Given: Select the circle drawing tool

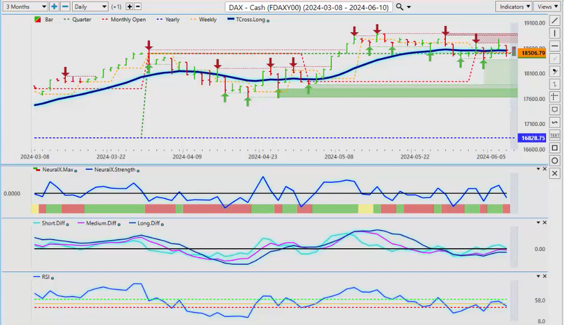Looking at the screenshot, I should tap(555, 161).
